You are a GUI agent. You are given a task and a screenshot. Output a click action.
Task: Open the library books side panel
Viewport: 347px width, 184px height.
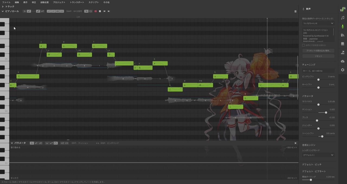pyautogui.click(x=343, y=35)
